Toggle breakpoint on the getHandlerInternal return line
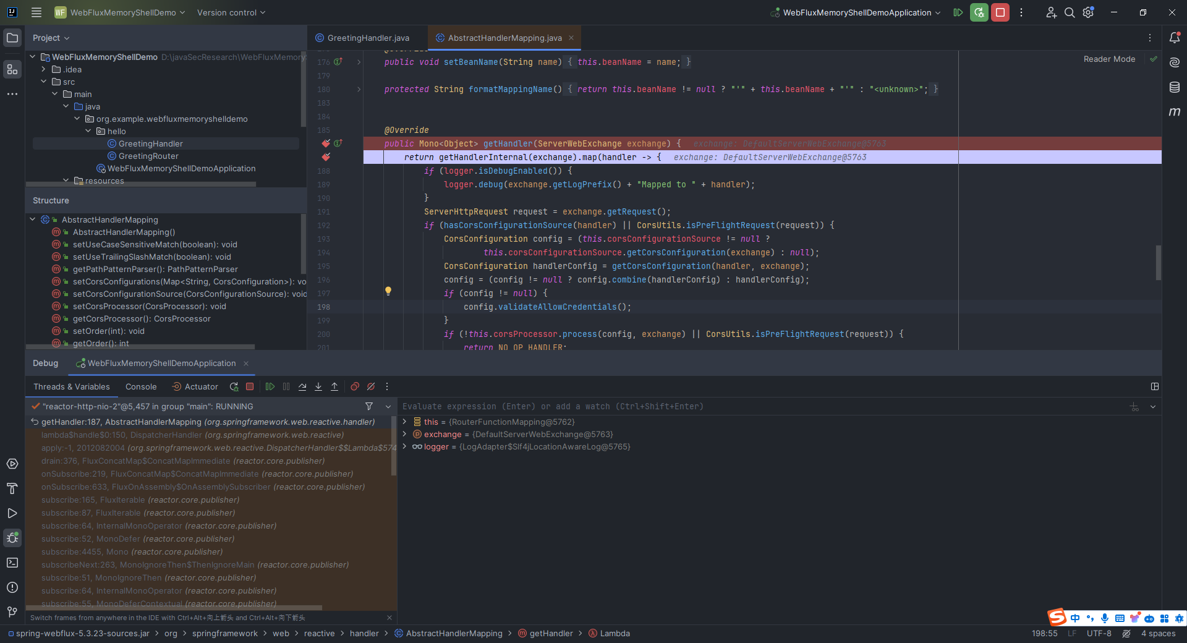Image resolution: width=1187 pixels, height=643 pixels. point(326,157)
